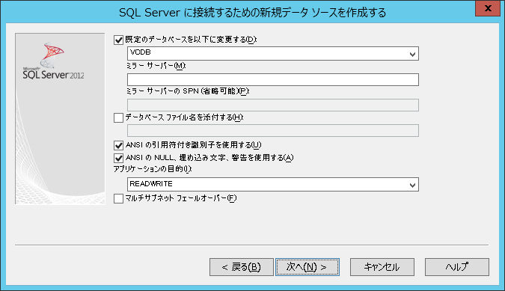Select the VCDB text in the combo box

coord(141,52)
